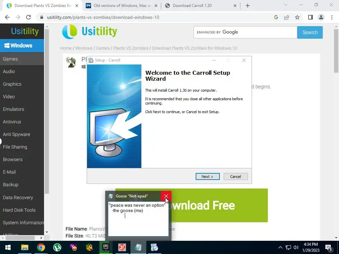Toggle the browser side panel icon

[311, 17]
